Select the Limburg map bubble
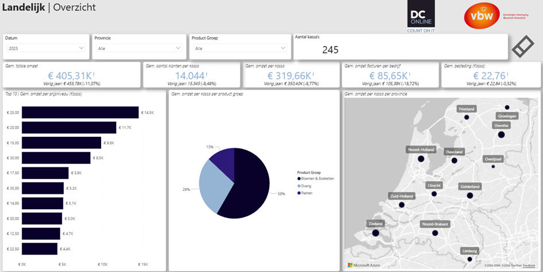This screenshot has width=543, height=272. [x=471, y=260]
